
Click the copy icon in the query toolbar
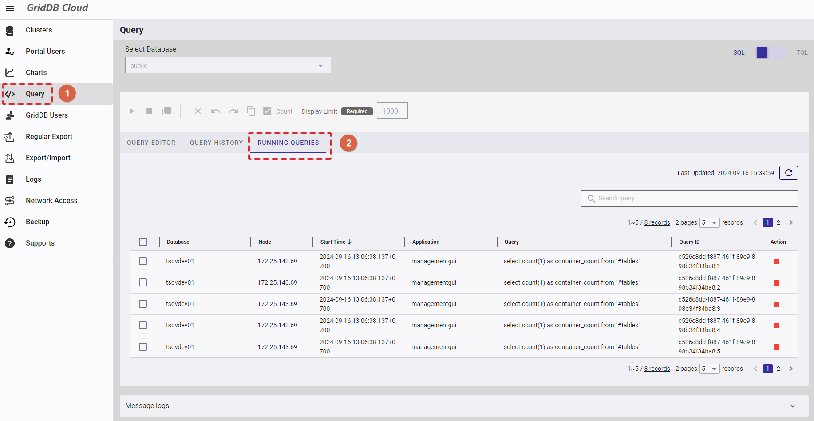click(251, 111)
